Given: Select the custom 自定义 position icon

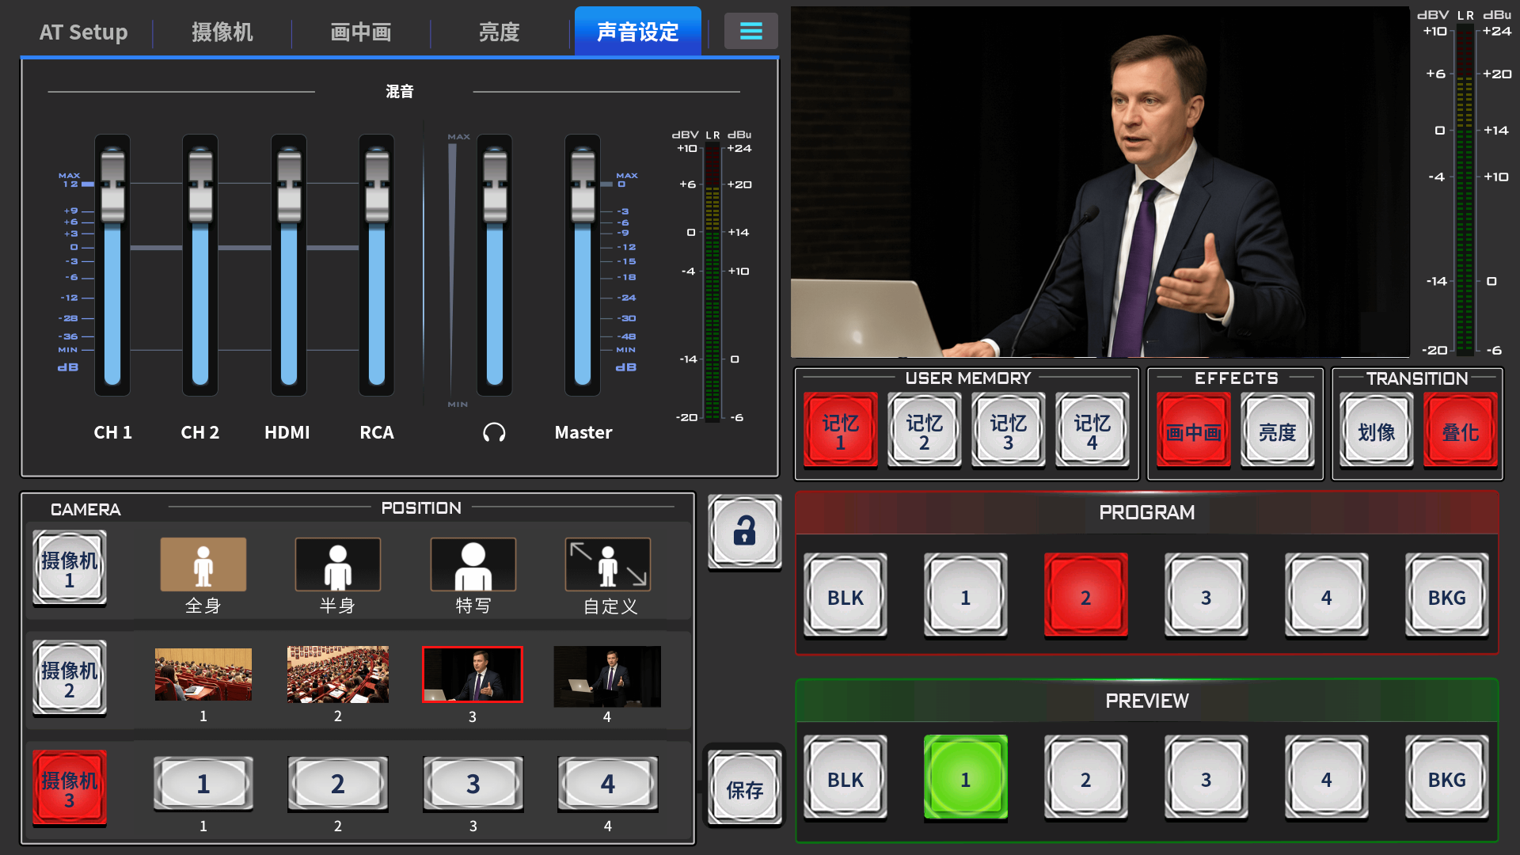Looking at the screenshot, I should (607, 564).
